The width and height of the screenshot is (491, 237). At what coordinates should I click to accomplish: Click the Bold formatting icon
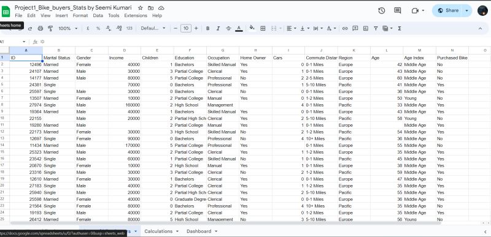click(x=207, y=28)
